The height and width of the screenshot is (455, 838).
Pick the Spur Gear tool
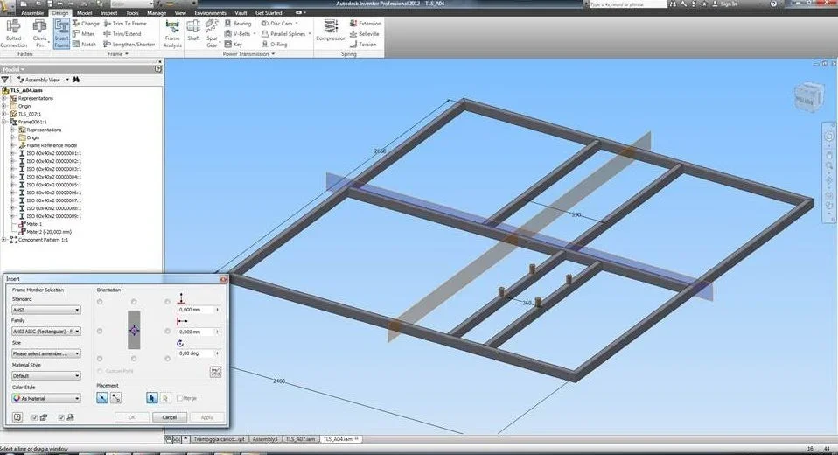213,33
